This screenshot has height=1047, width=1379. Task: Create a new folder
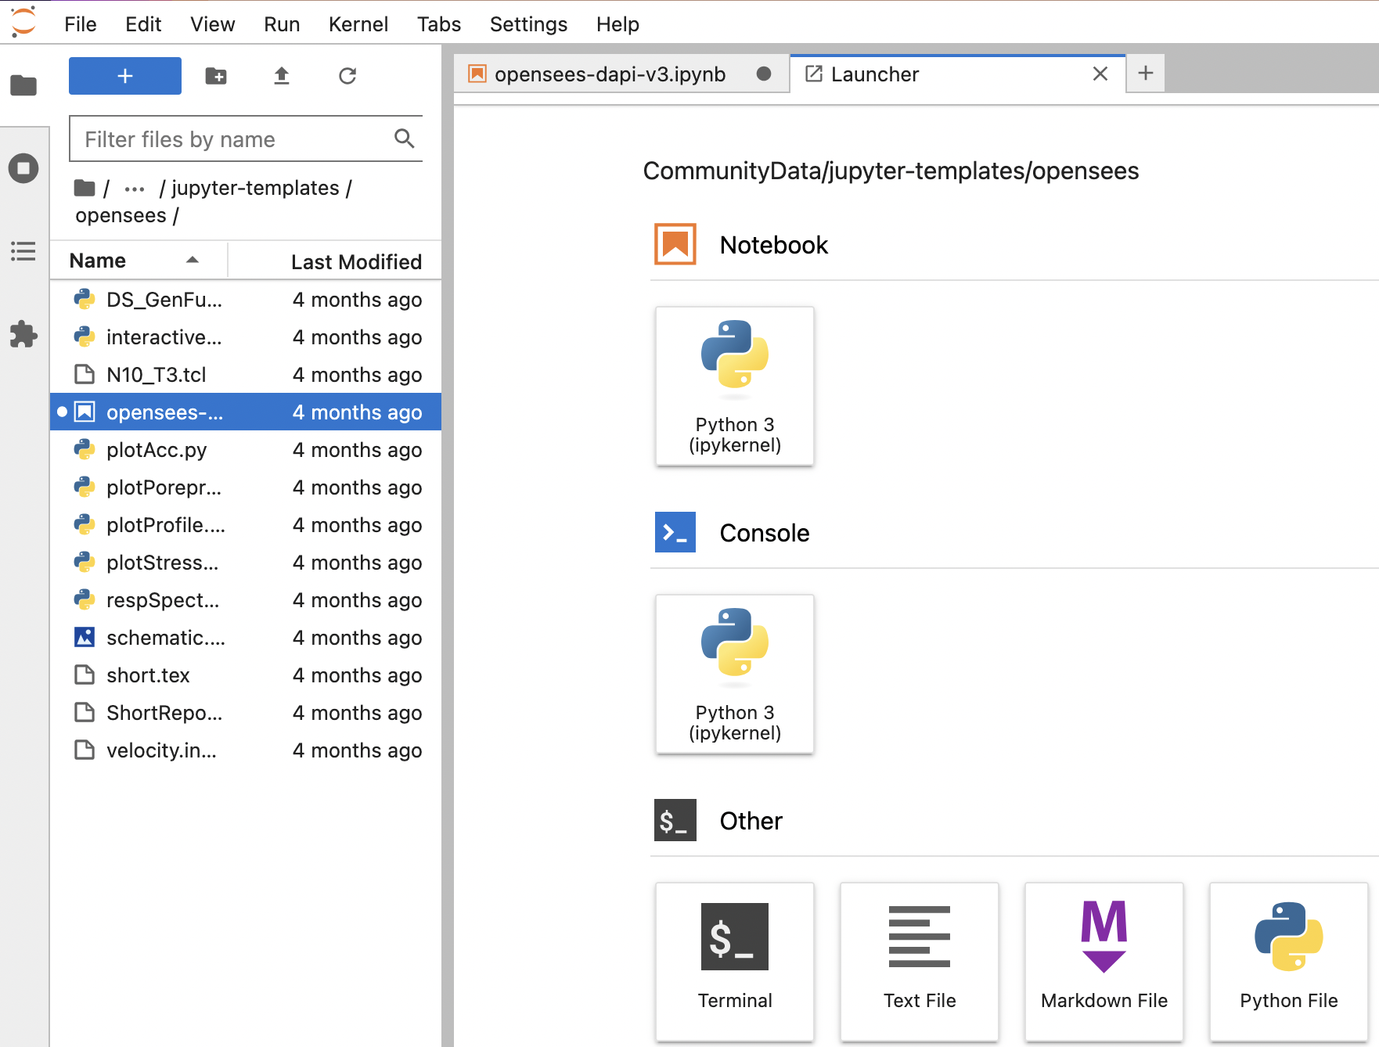tap(216, 76)
